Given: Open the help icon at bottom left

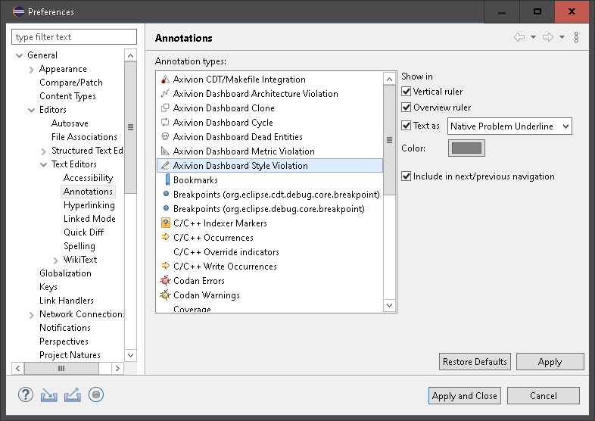Looking at the screenshot, I should click(x=26, y=394).
